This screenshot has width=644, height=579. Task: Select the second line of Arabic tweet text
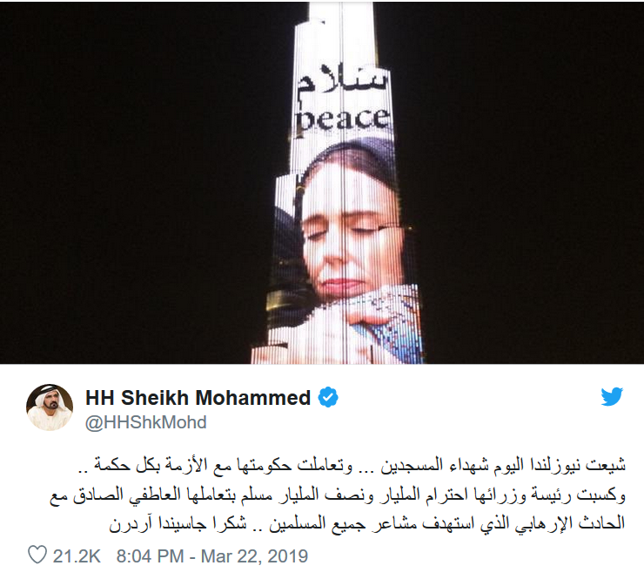pos(338,495)
